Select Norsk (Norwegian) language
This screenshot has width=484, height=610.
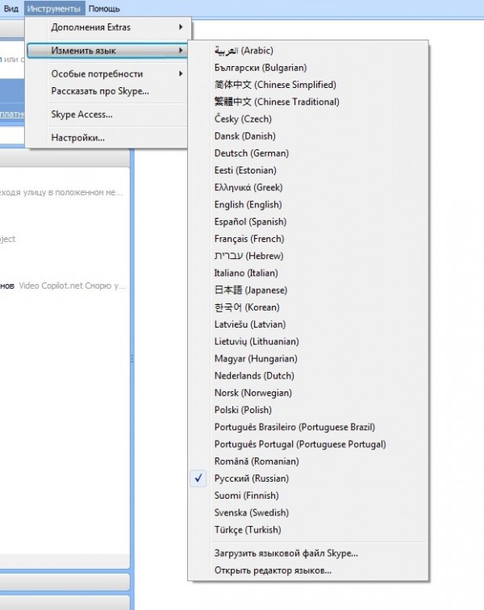click(308, 393)
